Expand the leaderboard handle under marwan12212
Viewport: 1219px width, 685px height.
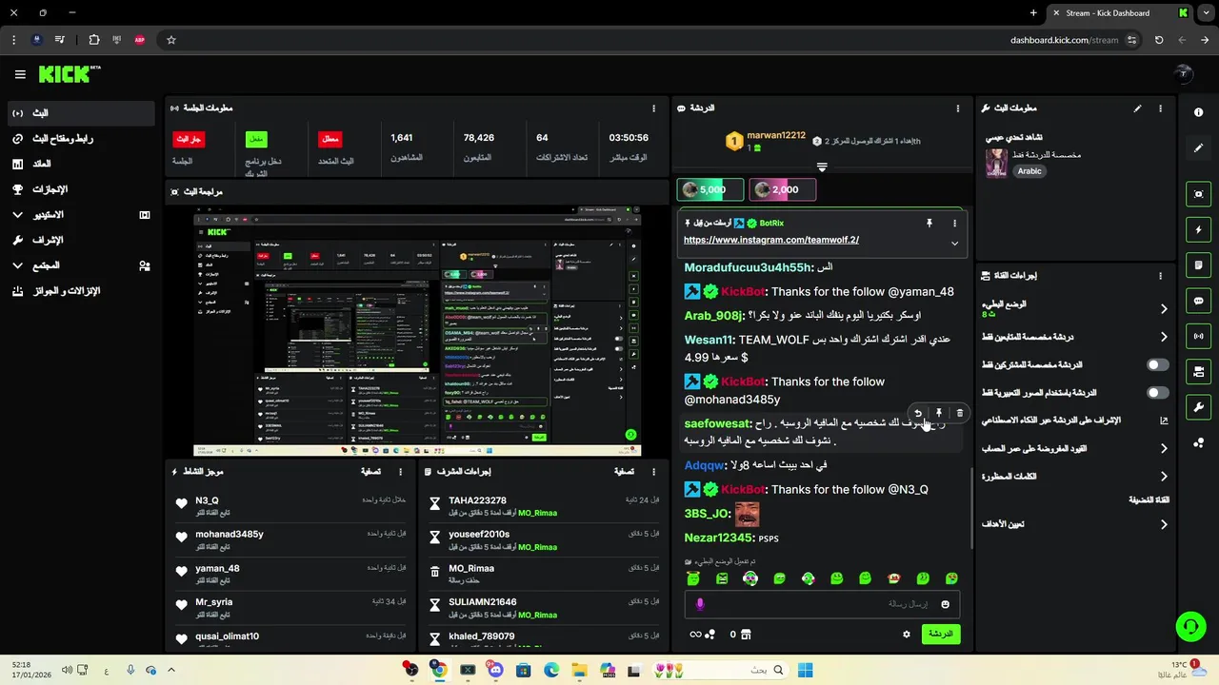(x=822, y=166)
